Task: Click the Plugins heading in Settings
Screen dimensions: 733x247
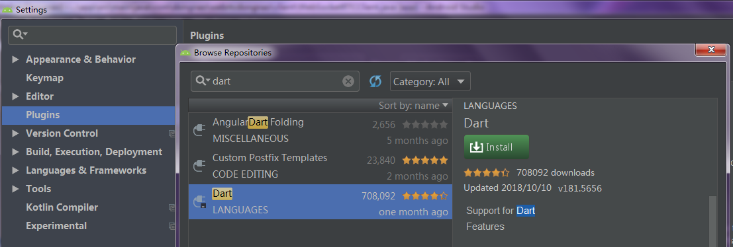Action: [x=207, y=36]
